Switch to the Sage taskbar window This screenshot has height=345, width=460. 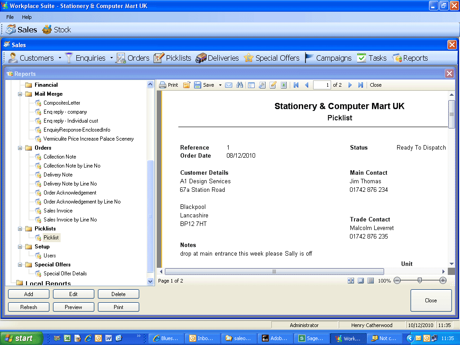(x=312, y=339)
